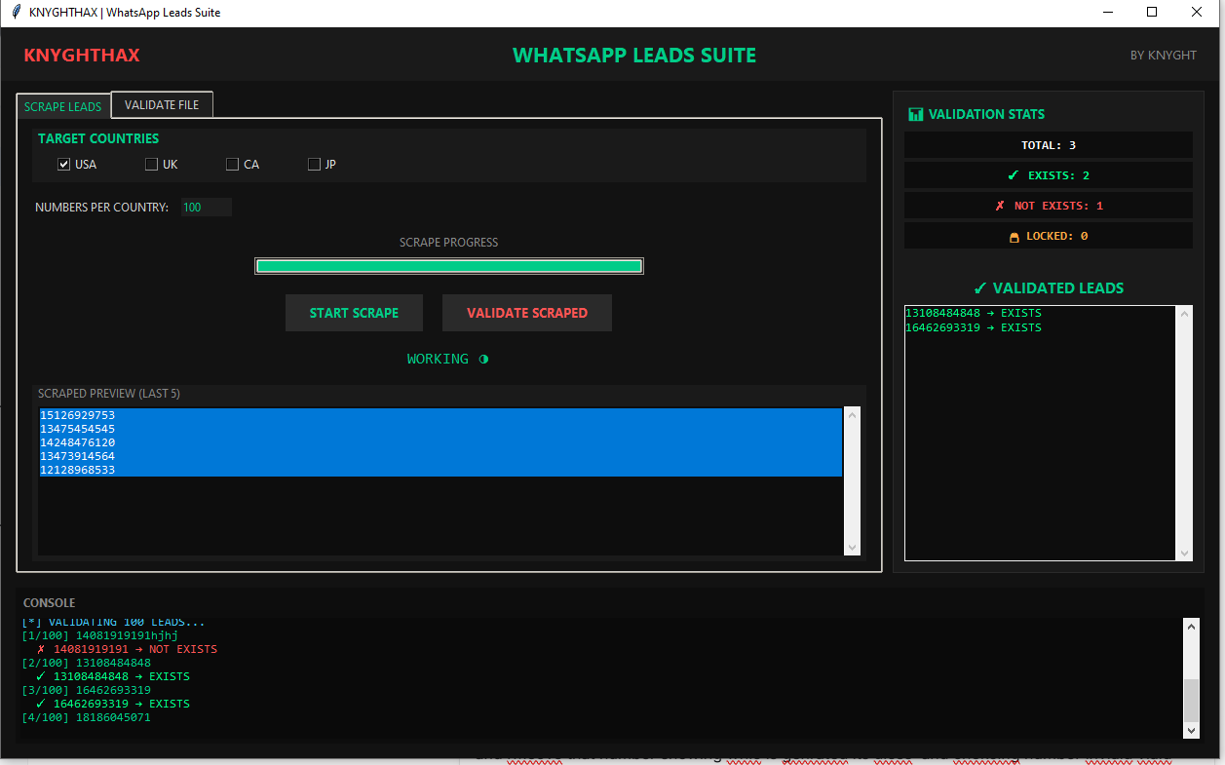1225x765 pixels.
Task: Click console line [1/100] 14081919191hjhj
Action: (99, 635)
